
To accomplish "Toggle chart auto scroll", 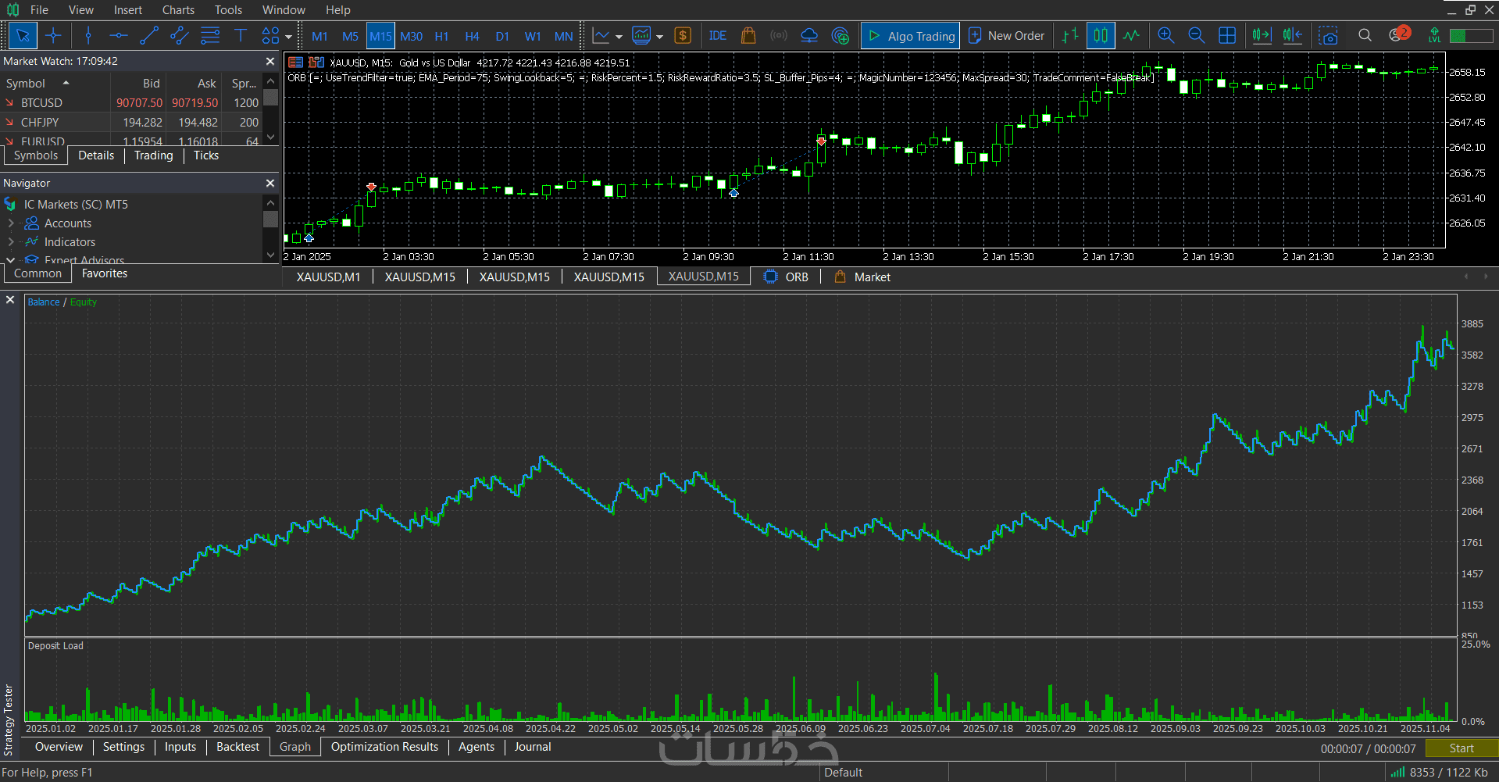I will (x=1262, y=35).
